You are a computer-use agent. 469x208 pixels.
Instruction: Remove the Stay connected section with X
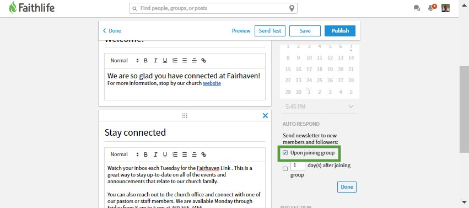(x=265, y=115)
